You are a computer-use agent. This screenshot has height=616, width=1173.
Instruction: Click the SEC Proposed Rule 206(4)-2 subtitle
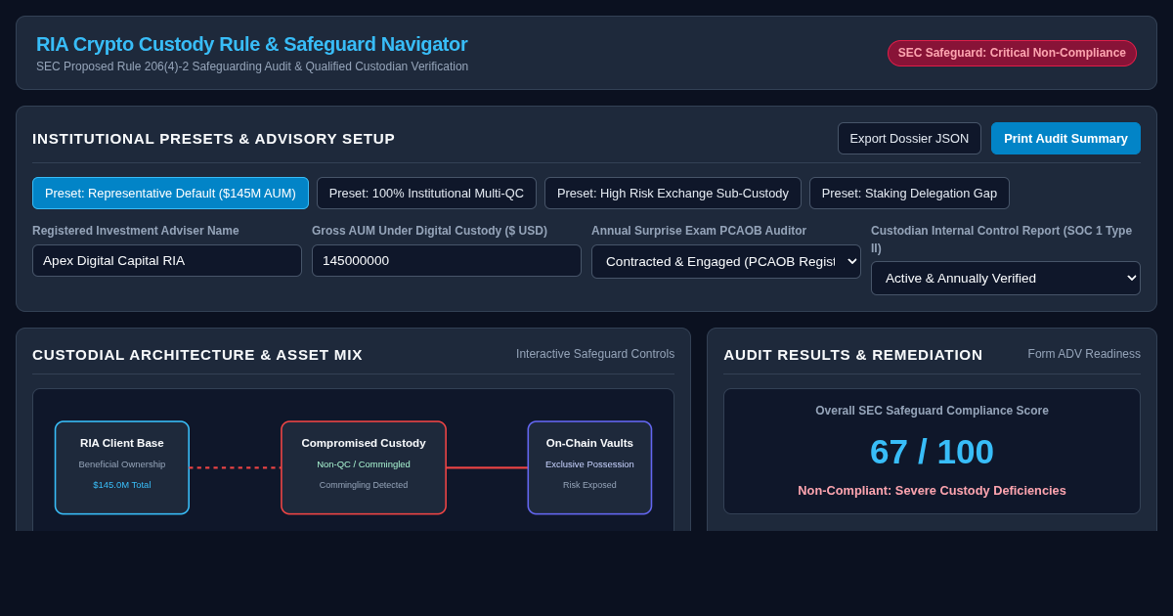pyautogui.click(x=252, y=66)
